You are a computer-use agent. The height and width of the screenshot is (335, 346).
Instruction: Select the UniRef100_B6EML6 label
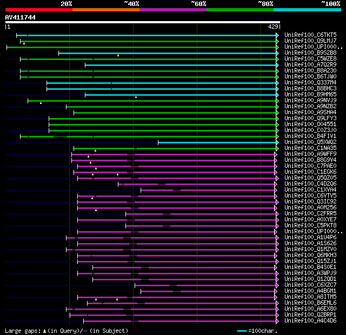click(x=310, y=303)
